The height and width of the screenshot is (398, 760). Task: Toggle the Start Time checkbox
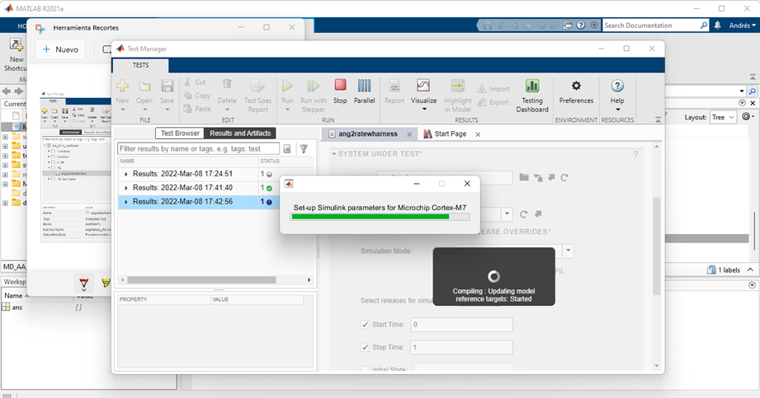tap(366, 325)
